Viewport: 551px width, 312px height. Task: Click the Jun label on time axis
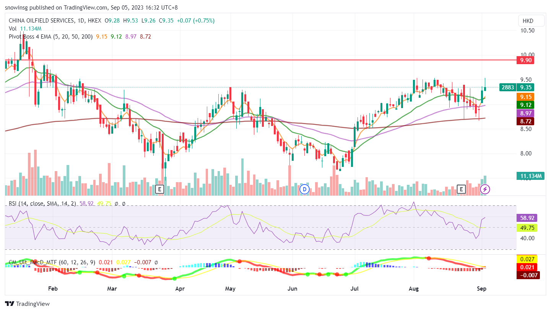pyautogui.click(x=292, y=289)
